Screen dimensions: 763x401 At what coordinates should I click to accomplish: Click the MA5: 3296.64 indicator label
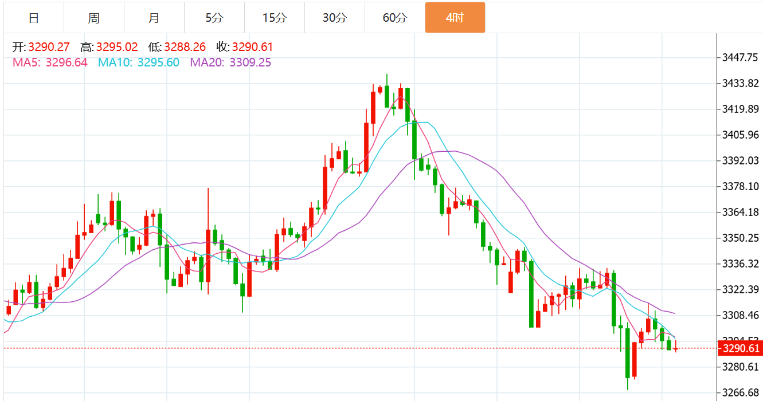pyautogui.click(x=50, y=62)
